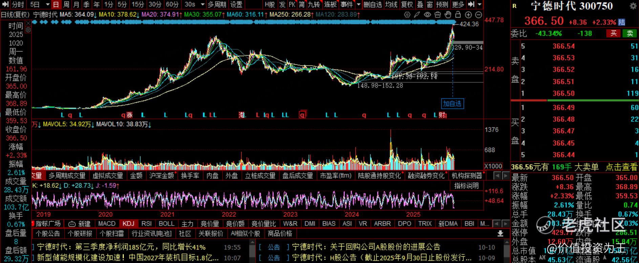This screenshot has height=263, width=639.
Task: Toggle 复权 price adjustment in toolbar
Action: click(407, 5)
